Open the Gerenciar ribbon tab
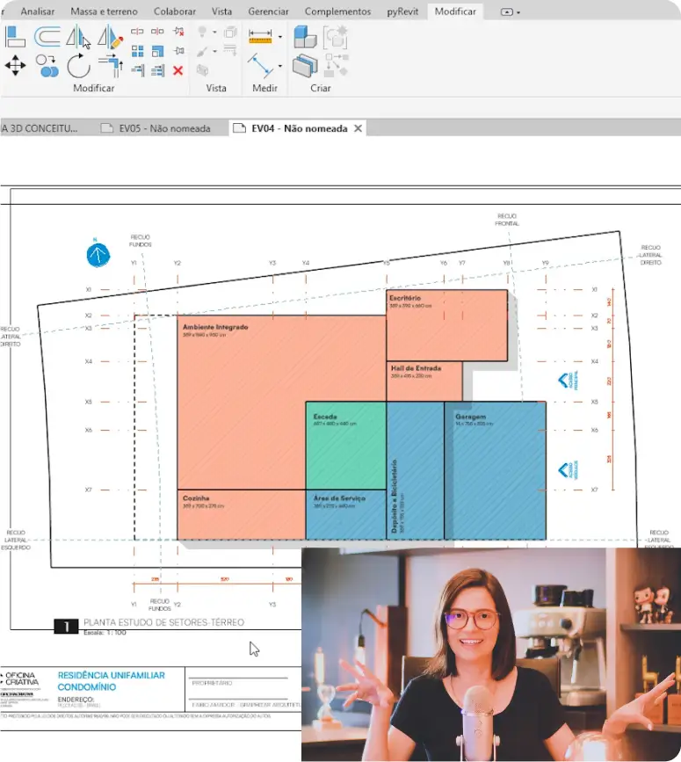 coord(268,11)
